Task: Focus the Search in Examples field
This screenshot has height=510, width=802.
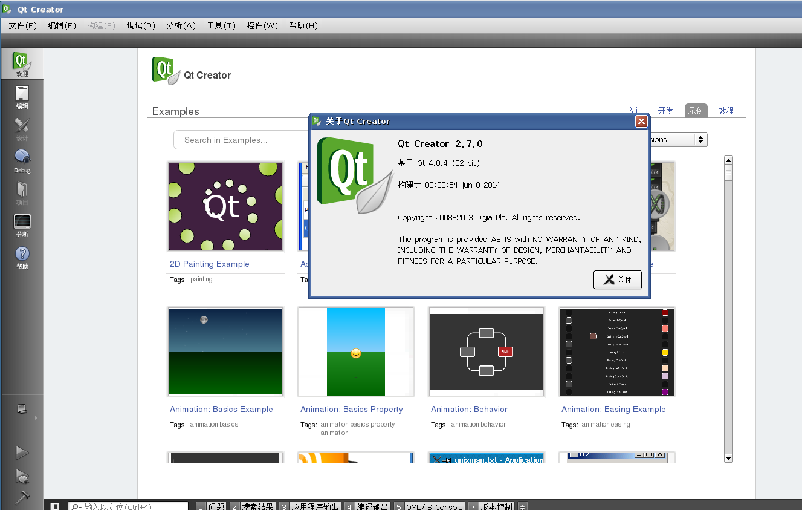Action: [x=242, y=140]
